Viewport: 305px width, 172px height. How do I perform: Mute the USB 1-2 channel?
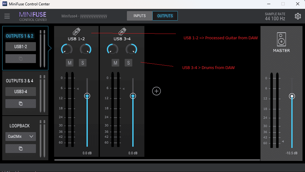[70, 63]
